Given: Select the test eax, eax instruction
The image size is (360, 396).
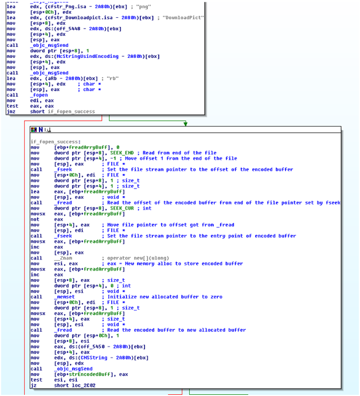Looking at the screenshot, I should 30,107.
